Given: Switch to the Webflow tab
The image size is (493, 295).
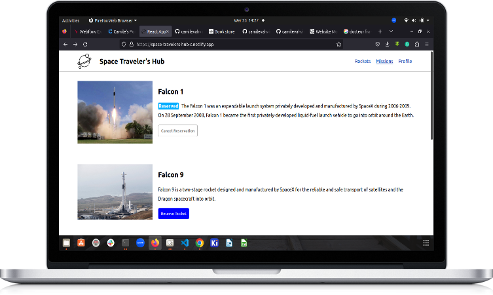Looking at the screenshot, I should point(88,31).
